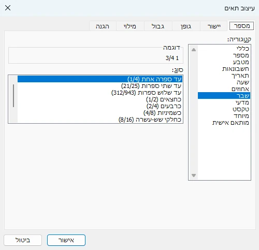Choose the מטבע category

pos(224,62)
